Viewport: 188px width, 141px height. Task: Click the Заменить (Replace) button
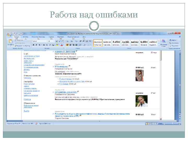[x=174, y=43]
